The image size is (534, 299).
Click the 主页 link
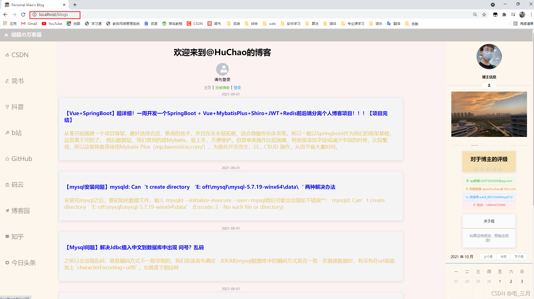(207, 88)
